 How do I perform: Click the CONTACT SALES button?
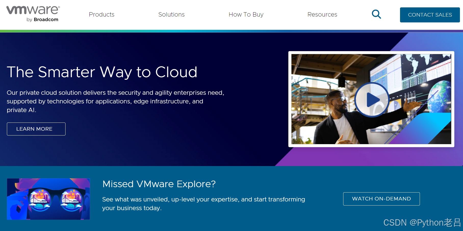430,15
